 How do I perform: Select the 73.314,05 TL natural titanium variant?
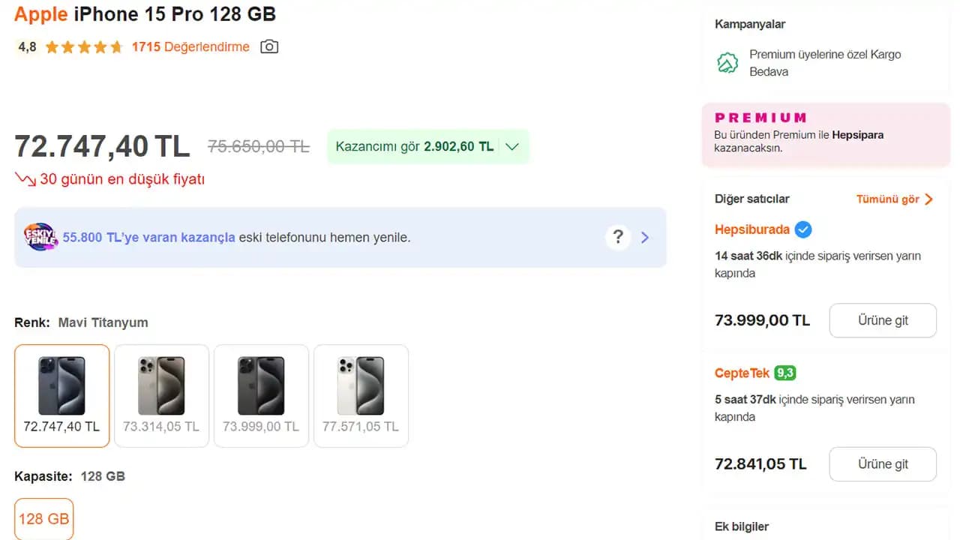click(x=161, y=396)
